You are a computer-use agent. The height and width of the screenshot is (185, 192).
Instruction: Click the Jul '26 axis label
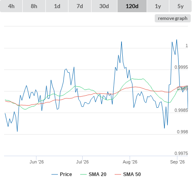point(82,162)
